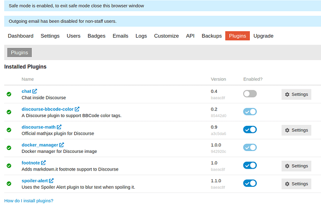Image resolution: width=321 pixels, height=205 pixels.
Task: Open the discourse-math plugin link
Action: point(39,127)
